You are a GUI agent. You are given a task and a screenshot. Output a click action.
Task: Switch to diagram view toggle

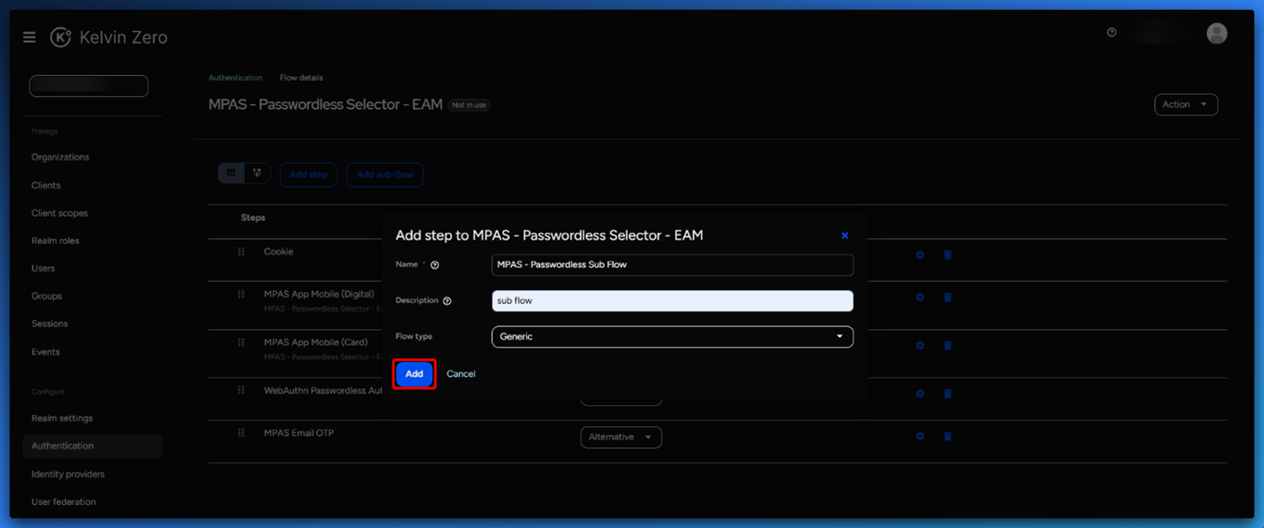click(x=257, y=173)
